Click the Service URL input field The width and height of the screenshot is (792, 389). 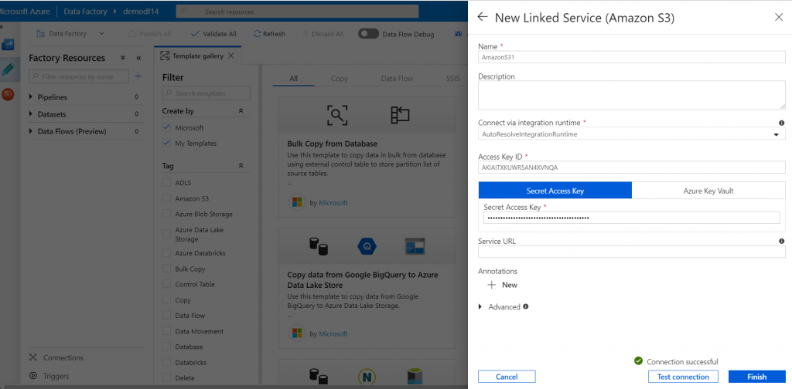[x=631, y=252]
